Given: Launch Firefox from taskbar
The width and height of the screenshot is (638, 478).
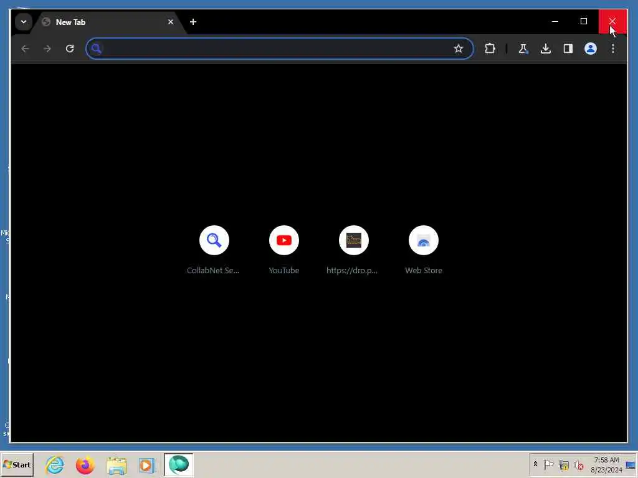Looking at the screenshot, I should 85,464.
